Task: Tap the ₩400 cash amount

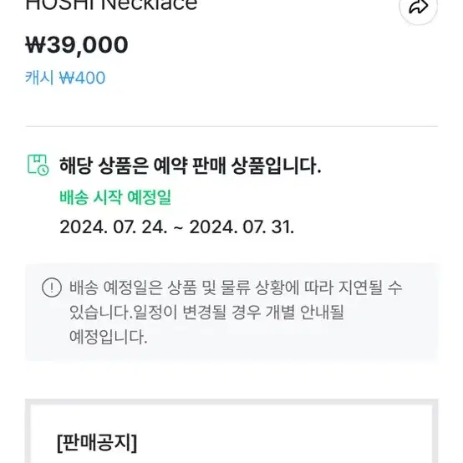Action: tap(82, 79)
